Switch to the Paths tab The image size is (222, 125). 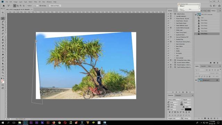click(x=210, y=66)
